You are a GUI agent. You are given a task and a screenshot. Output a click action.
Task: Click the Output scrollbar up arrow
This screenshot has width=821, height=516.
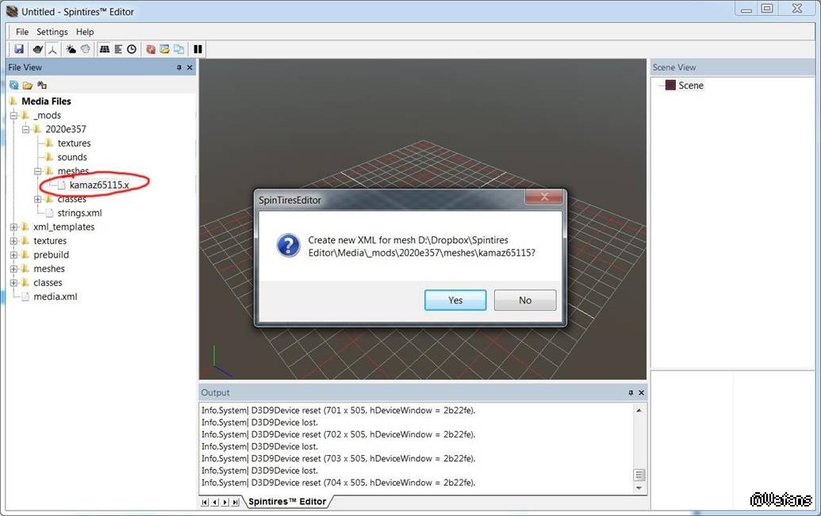(639, 411)
